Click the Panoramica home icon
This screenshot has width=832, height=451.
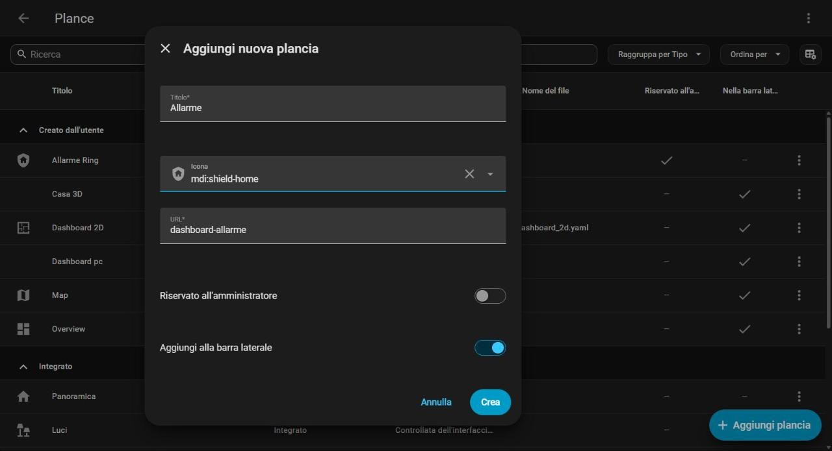tap(23, 396)
